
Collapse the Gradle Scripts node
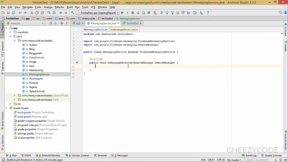coord(6,108)
